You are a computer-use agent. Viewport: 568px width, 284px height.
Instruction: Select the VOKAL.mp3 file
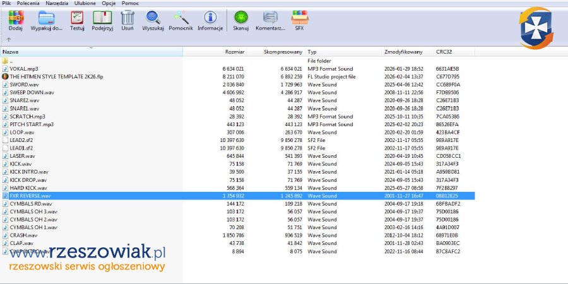[x=23, y=69]
